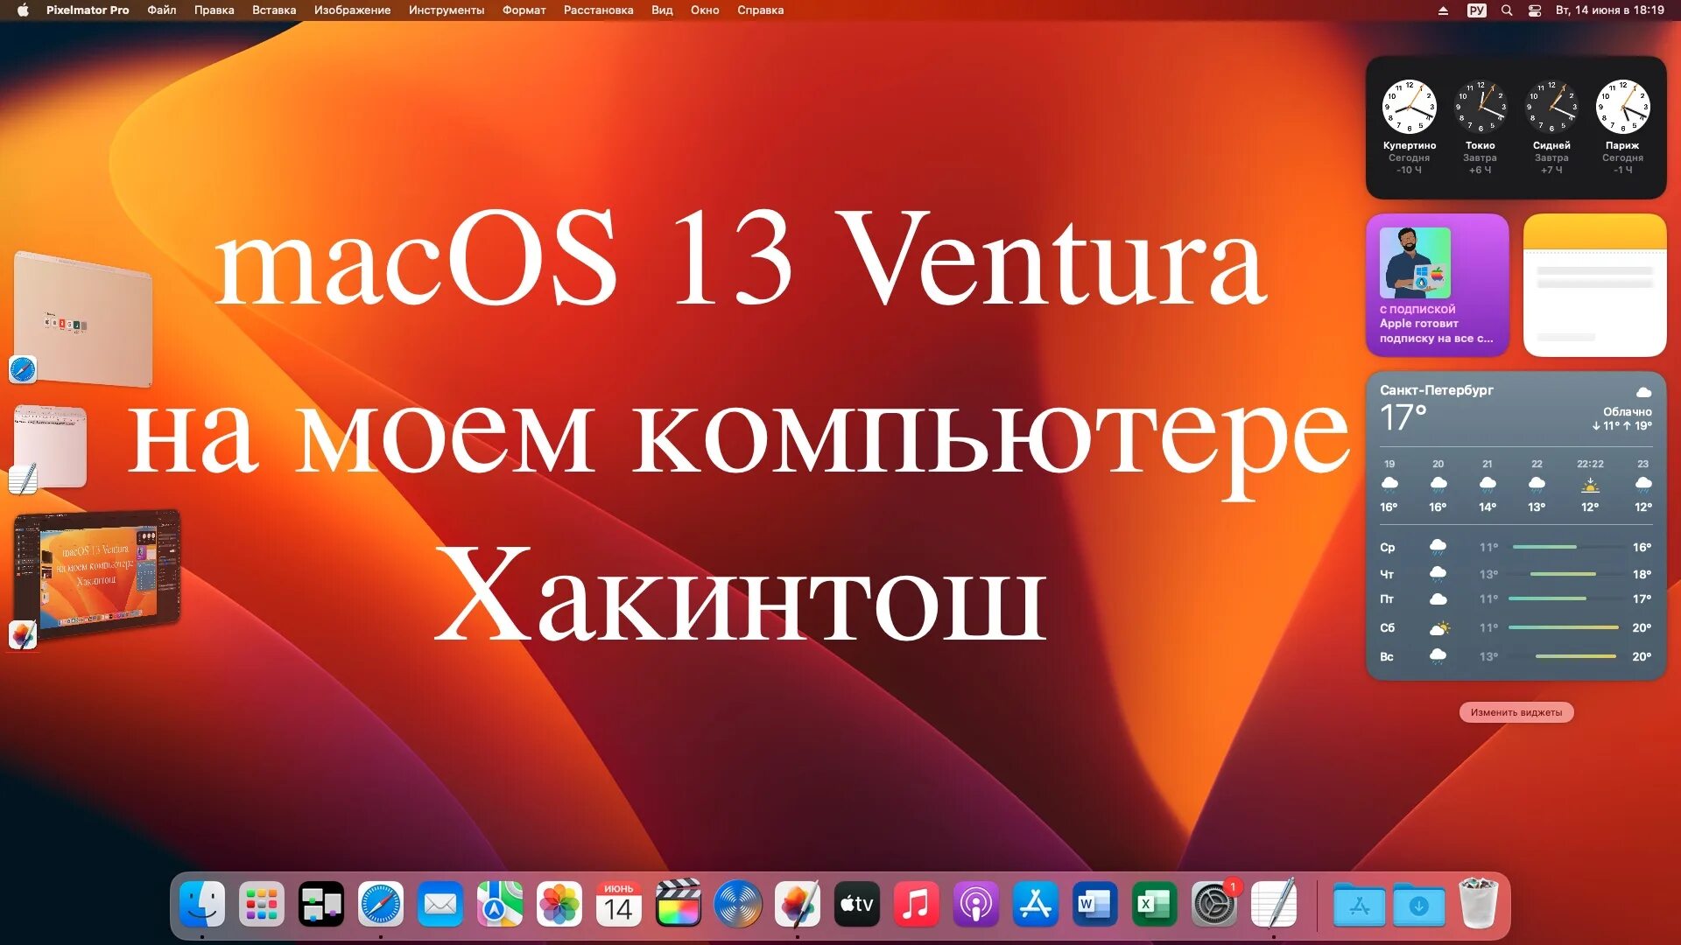Viewport: 1681px width, 945px height.
Task: Open the Apple menu
Action: [x=23, y=10]
